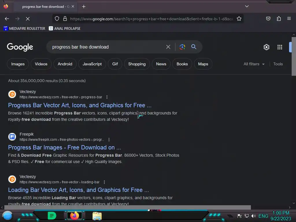
Task: Click the Vecteezy favicon of the loading-bar result
Action: tap(12, 179)
